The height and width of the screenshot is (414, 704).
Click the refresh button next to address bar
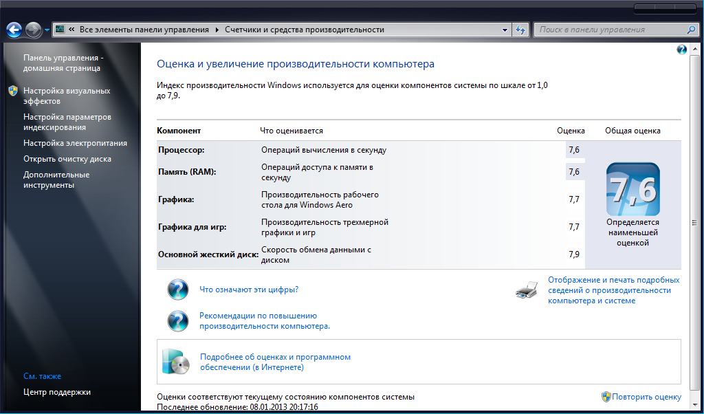(x=520, y=30)
